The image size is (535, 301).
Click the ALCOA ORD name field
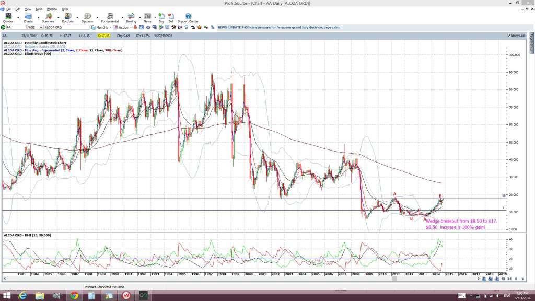[x=66, y=27]
